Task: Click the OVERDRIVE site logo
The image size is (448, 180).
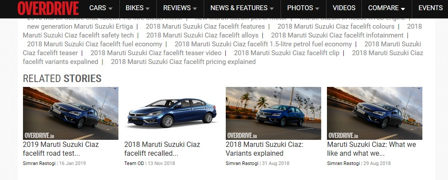Action: click(x=48, y=8)
